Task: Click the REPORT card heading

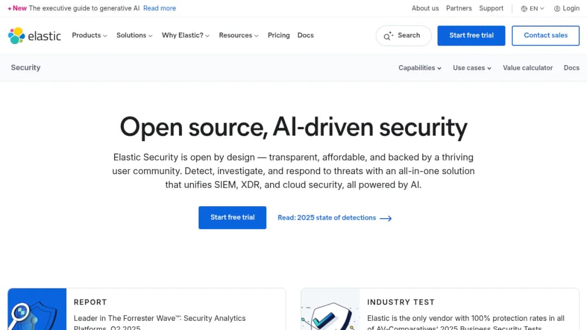Action: pos(90,302)
